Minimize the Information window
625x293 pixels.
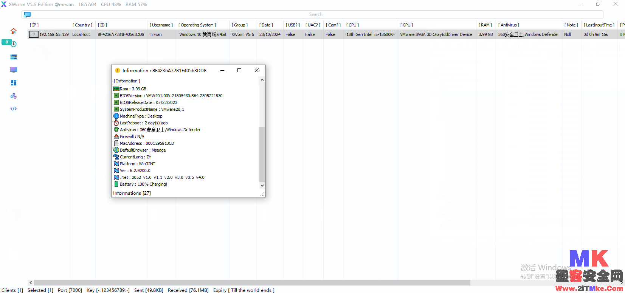(222, 70)
